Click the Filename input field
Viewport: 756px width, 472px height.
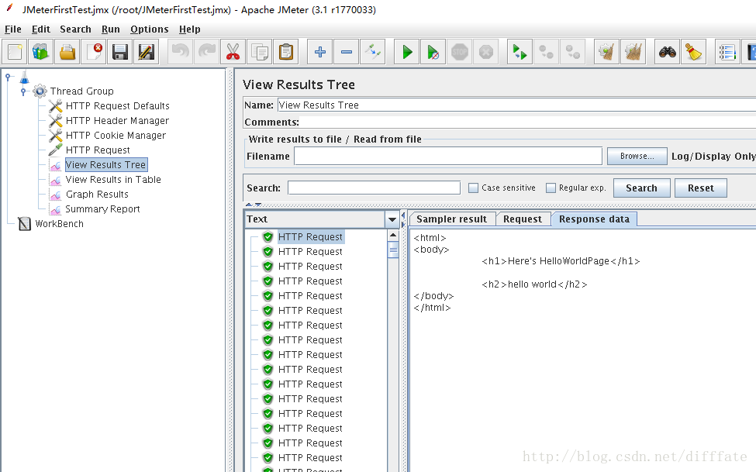pyautogui.click(x=448, y=157)
